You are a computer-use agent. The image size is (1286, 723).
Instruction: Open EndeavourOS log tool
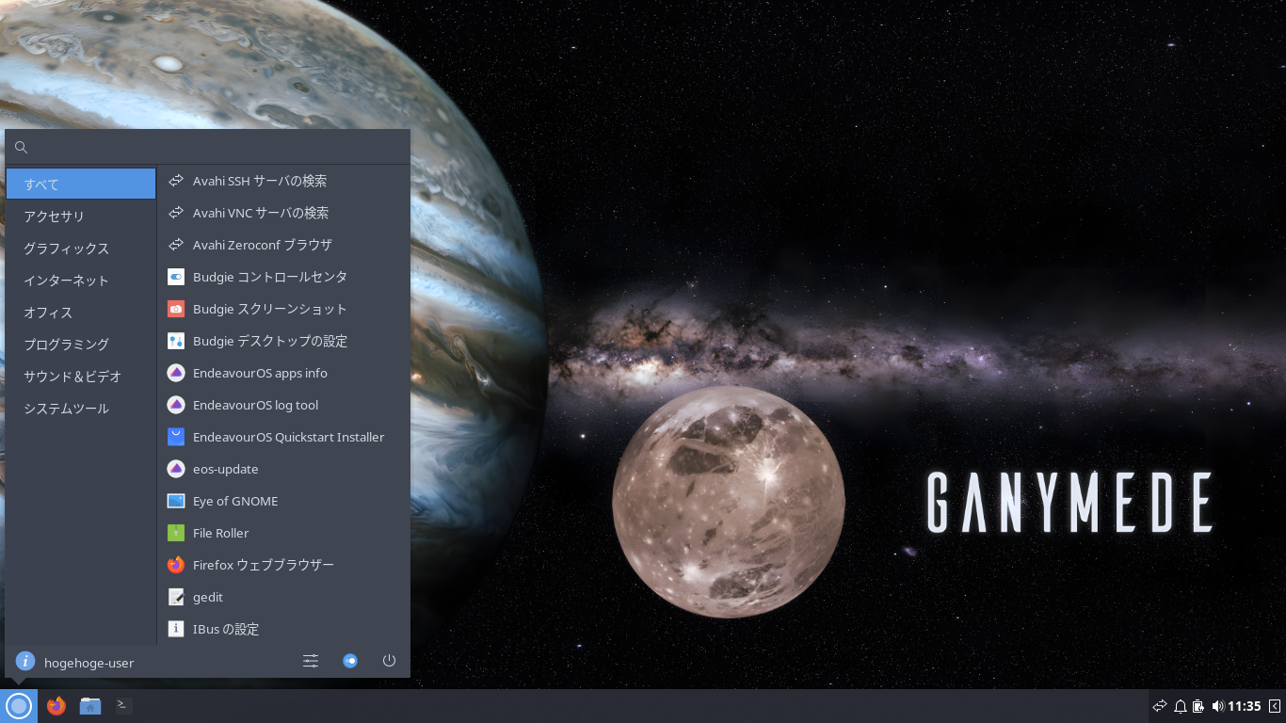pos(283,405)
